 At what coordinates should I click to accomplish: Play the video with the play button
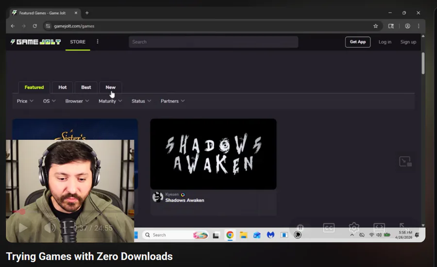(x=23, y=228)
